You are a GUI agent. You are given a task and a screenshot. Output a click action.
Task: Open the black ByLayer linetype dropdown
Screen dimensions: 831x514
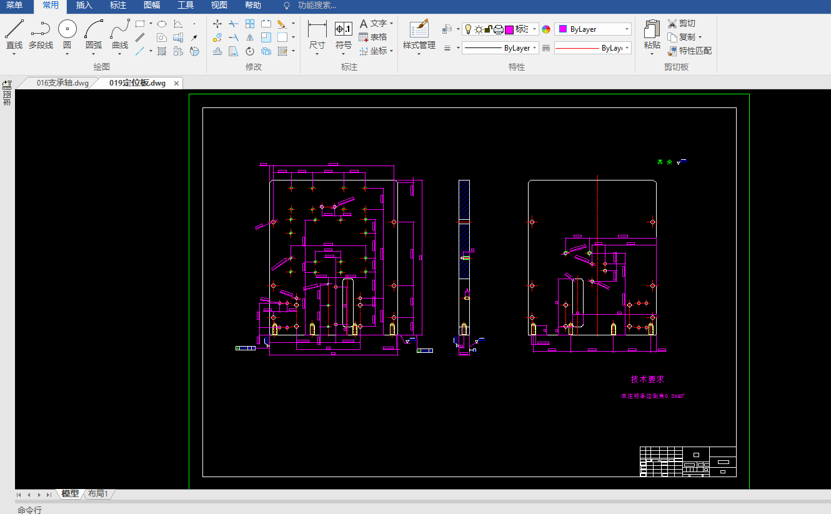click(535, 48)
